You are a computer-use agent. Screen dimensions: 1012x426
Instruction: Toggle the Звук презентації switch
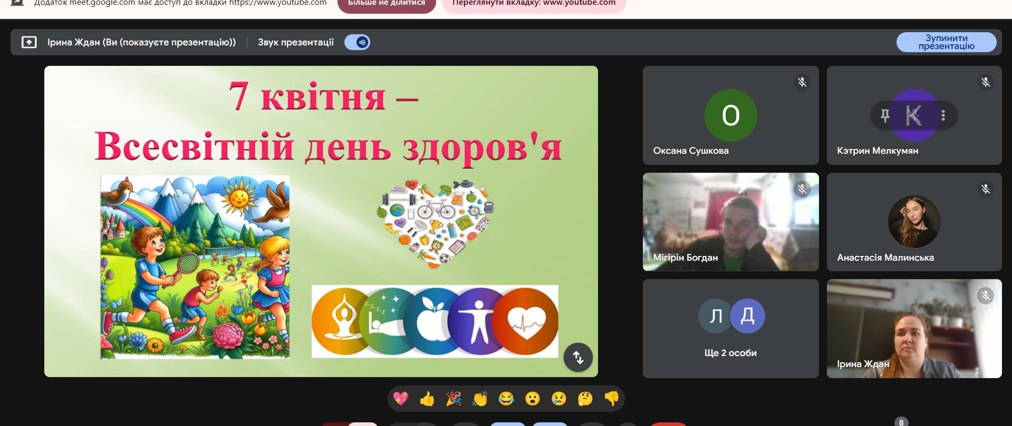coord(358,42)
